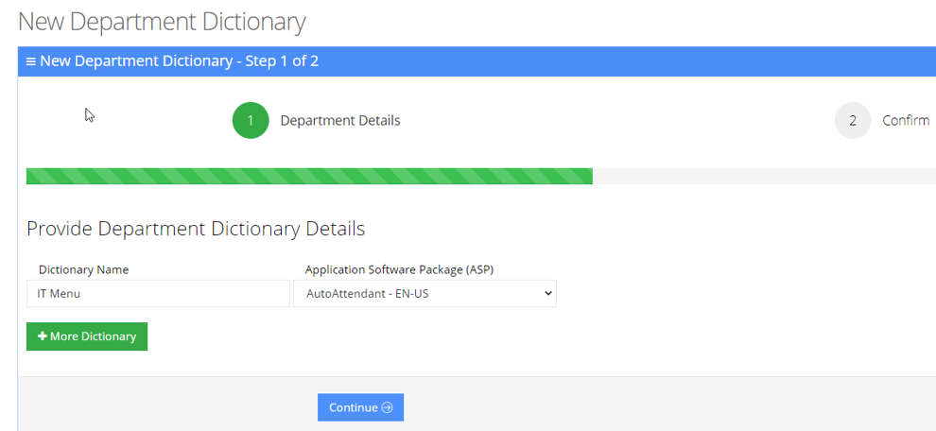Click the New Department Dictionary page title
The image size is (936, 431).
[x=162, y=21]
